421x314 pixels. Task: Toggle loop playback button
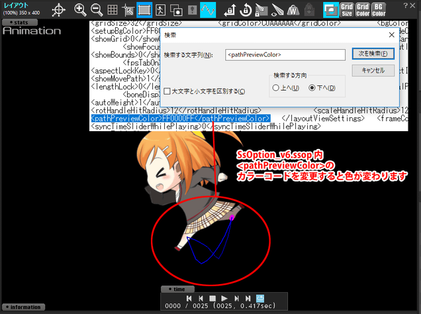coord(260,298)
